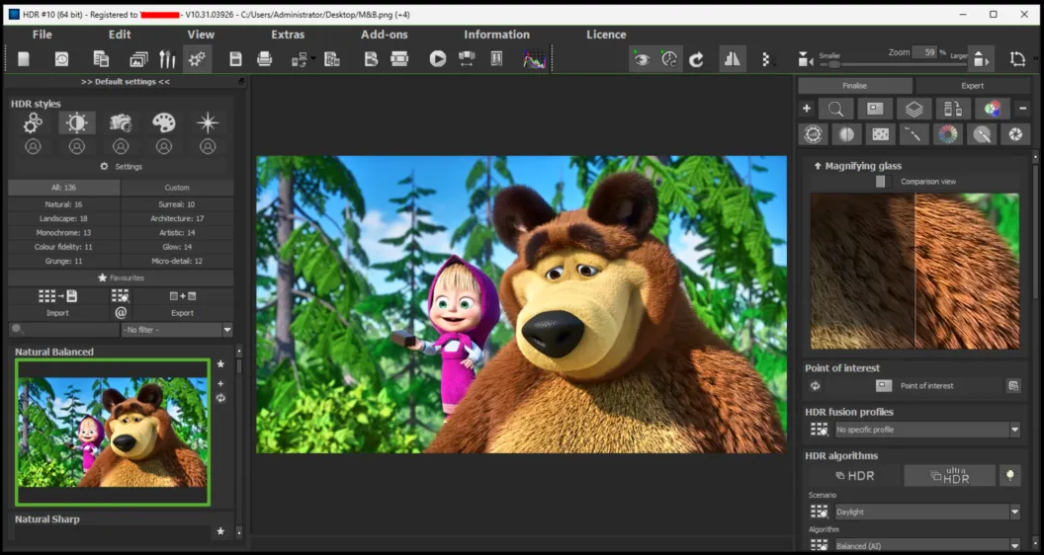This screenshot has height=555, width=1044.
Task: Open the paint brushes tool icon
Action: tap(167, 59)
